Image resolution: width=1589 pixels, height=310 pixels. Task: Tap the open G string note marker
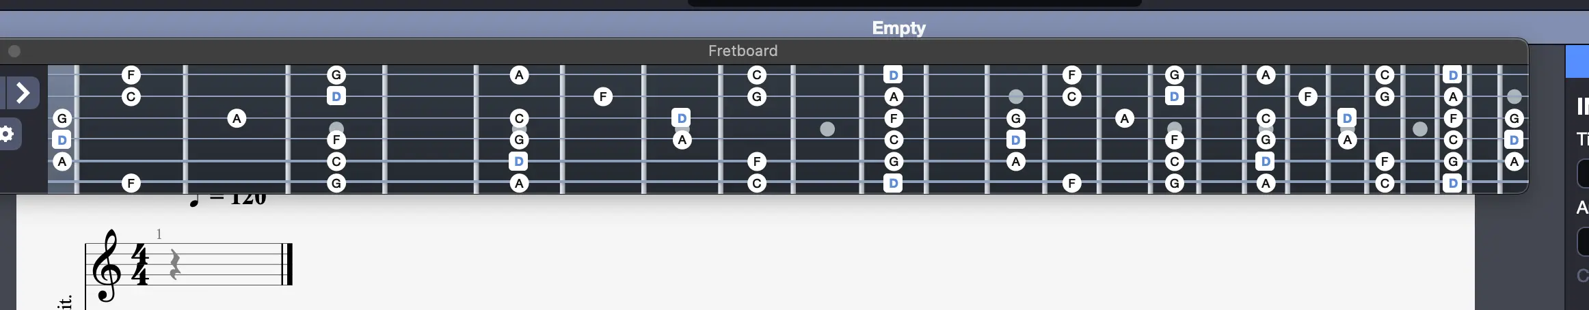click(62, 119)
